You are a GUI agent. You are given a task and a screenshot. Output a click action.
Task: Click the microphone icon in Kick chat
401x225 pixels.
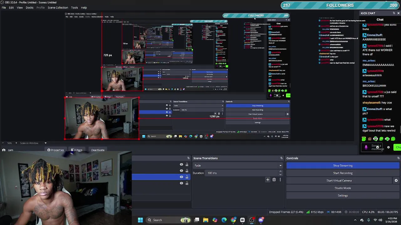366,147
